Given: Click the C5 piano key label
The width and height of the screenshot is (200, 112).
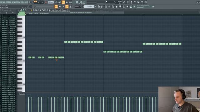Looking at the screenshot, I should [x=24, y=61].
